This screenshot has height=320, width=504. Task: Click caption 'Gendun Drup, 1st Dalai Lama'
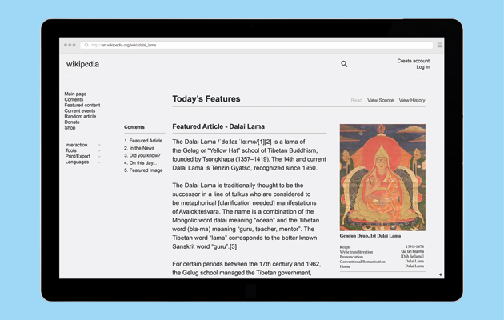(370, 236)
